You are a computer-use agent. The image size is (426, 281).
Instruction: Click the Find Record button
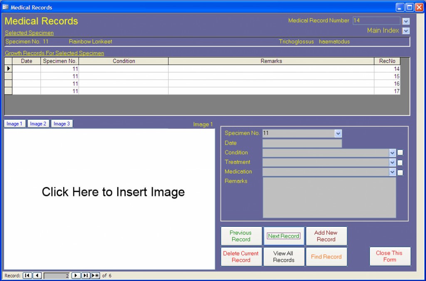pos(326,256)
